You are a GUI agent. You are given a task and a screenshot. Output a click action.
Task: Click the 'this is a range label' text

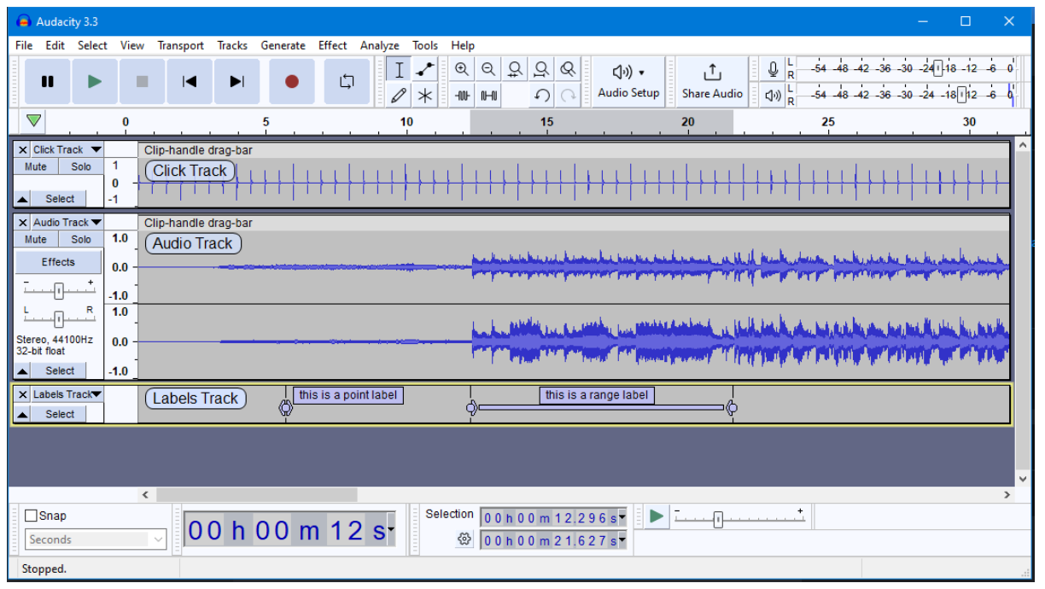(x=597, y=395)
